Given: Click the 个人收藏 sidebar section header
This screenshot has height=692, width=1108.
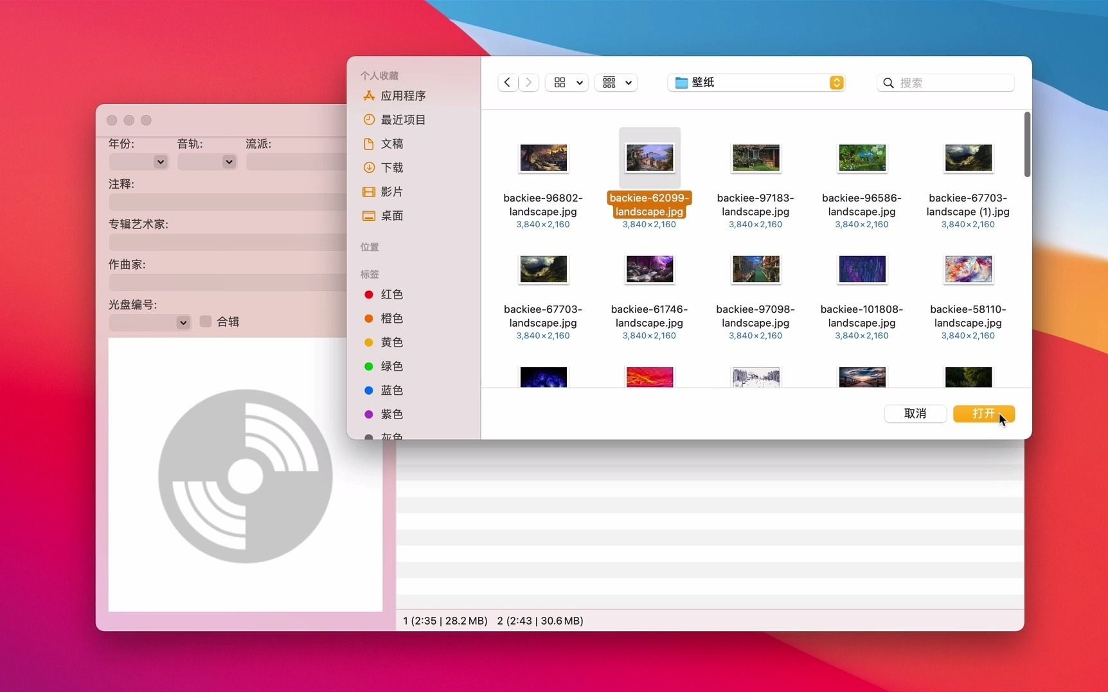Looking at the screenshot, I should point(379,75).
